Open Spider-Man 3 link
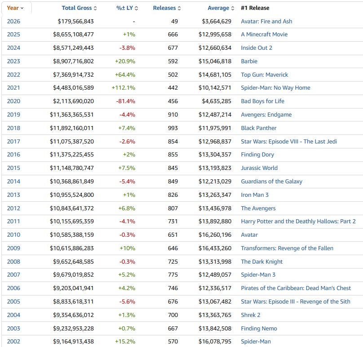Screen dimensions: 363x347 pos(258,275)
